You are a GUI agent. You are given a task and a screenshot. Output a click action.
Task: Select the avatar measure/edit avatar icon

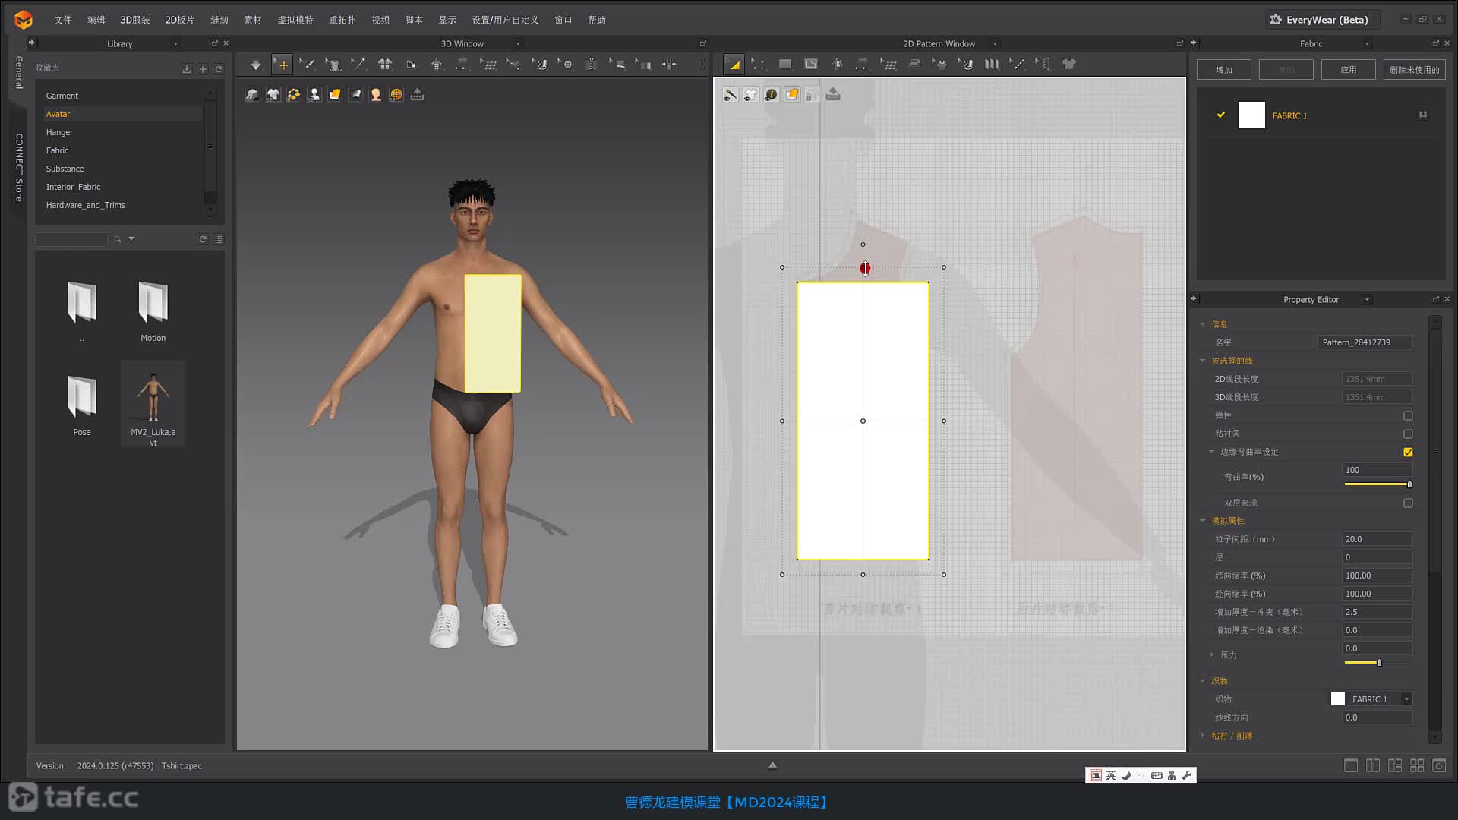coord(437,65)
